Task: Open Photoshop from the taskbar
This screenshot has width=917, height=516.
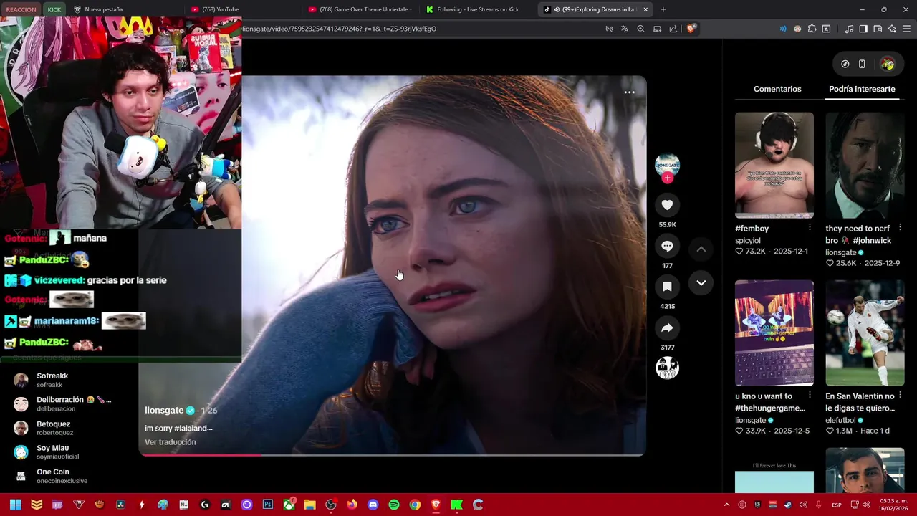Action: coord(268,505)
